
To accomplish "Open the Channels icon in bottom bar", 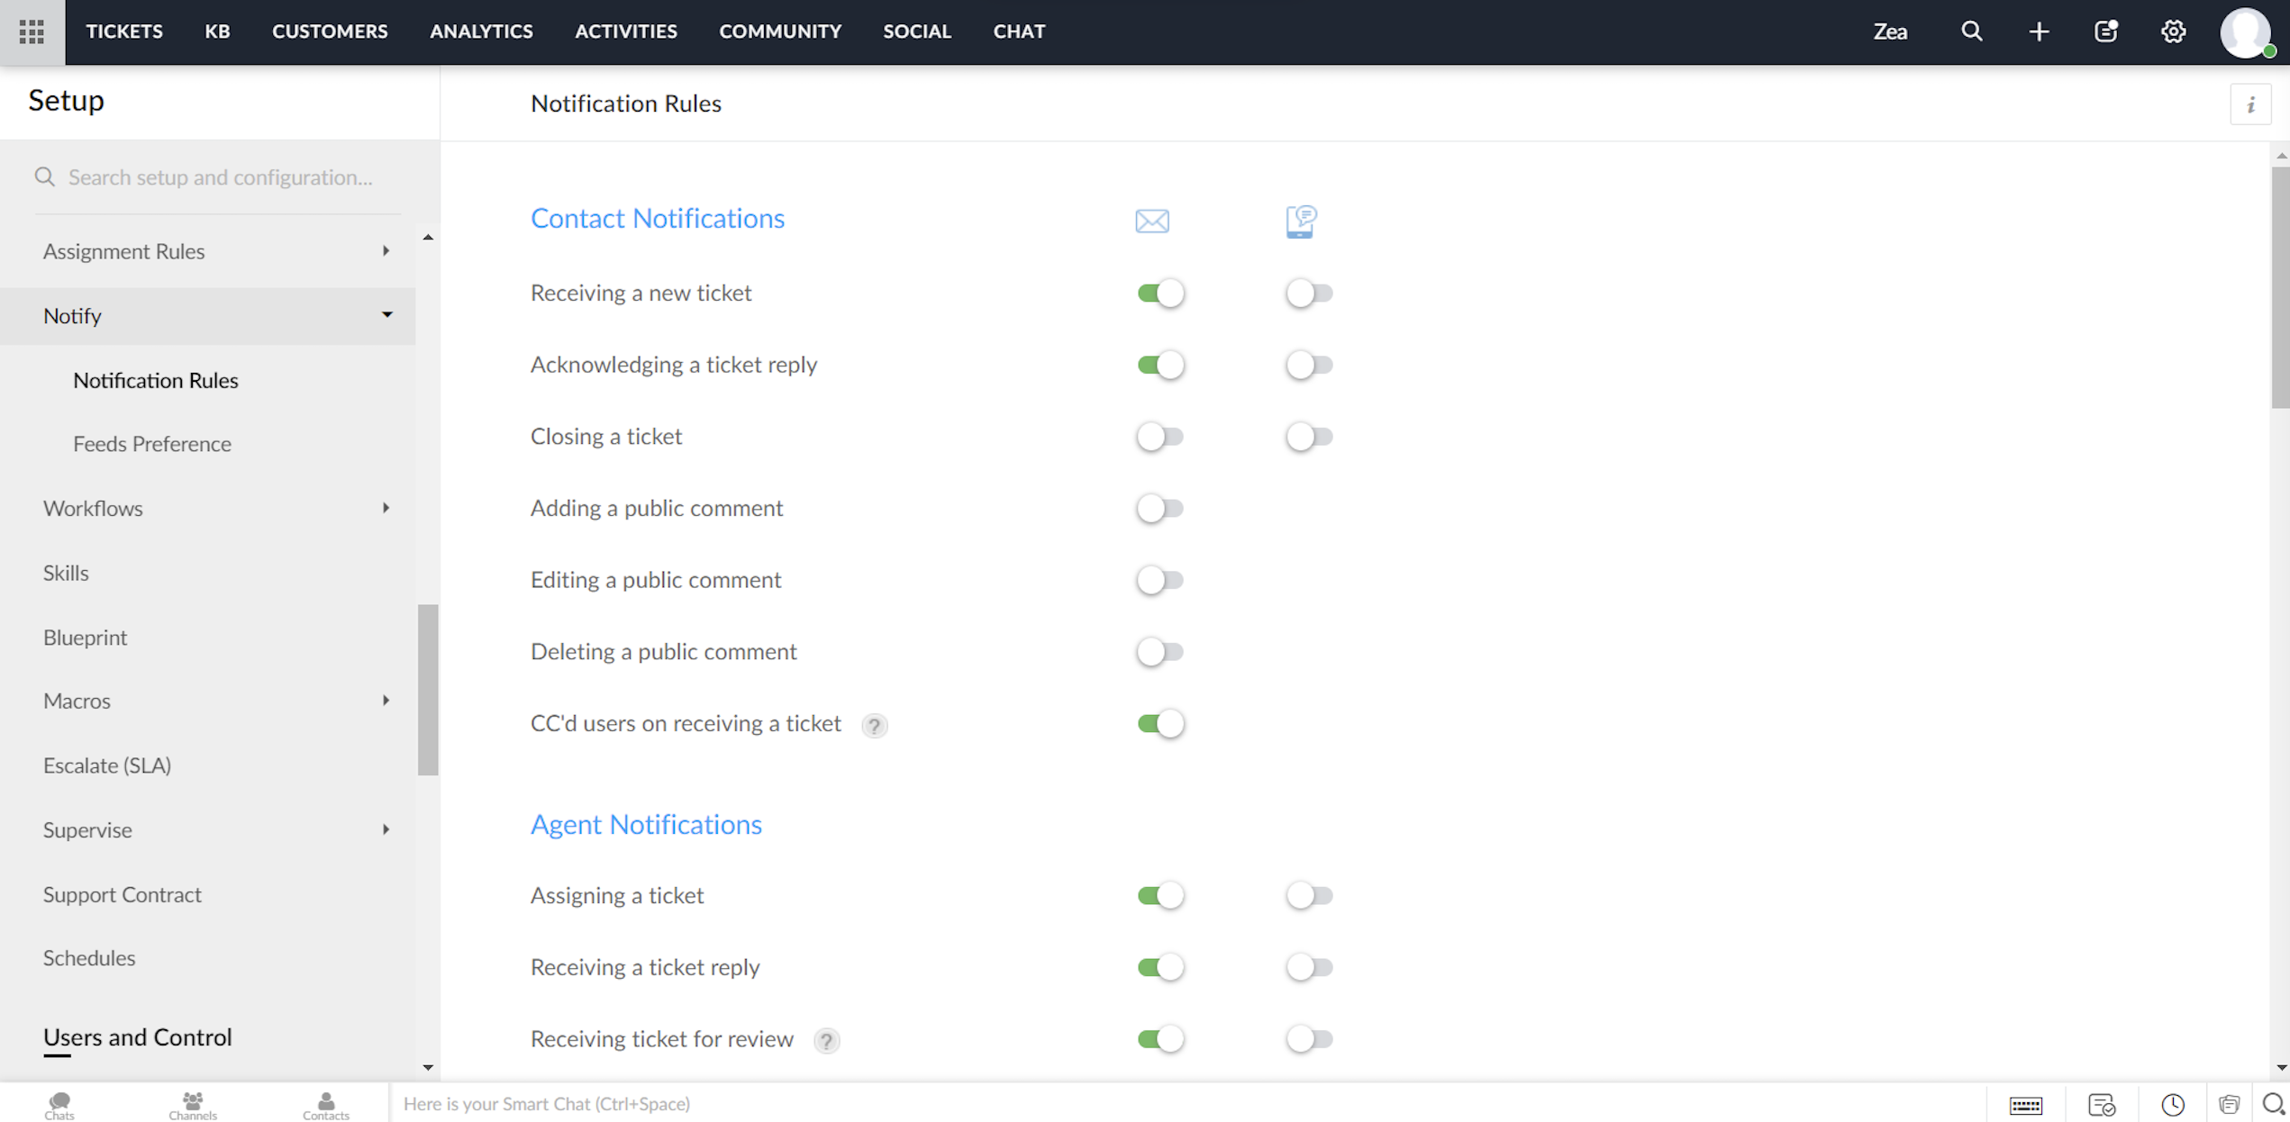I will pos(192,1104).
